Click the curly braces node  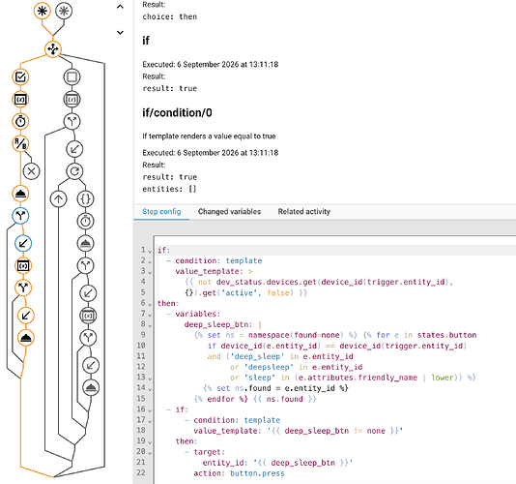[86, 198]
